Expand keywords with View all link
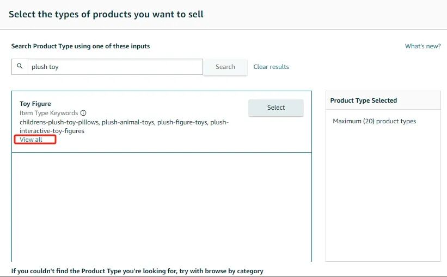 coord(31,140)
